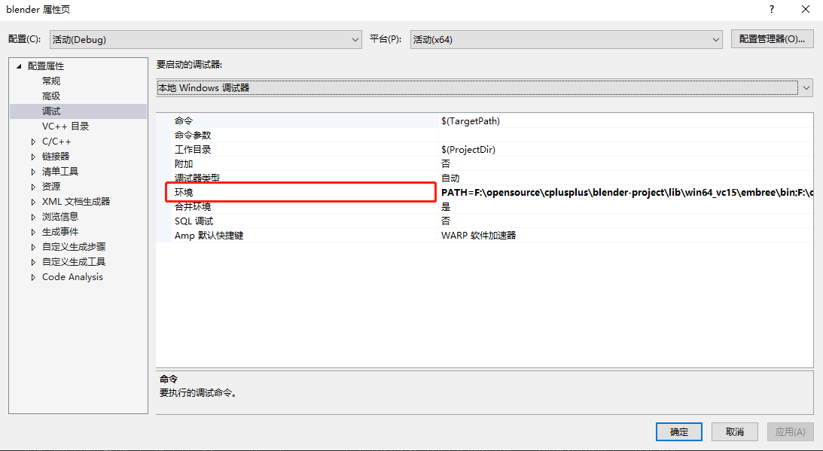The image size is (823, 451).
Task: Click the 是 value of 合并环境
Action: [x=446, y=207]
